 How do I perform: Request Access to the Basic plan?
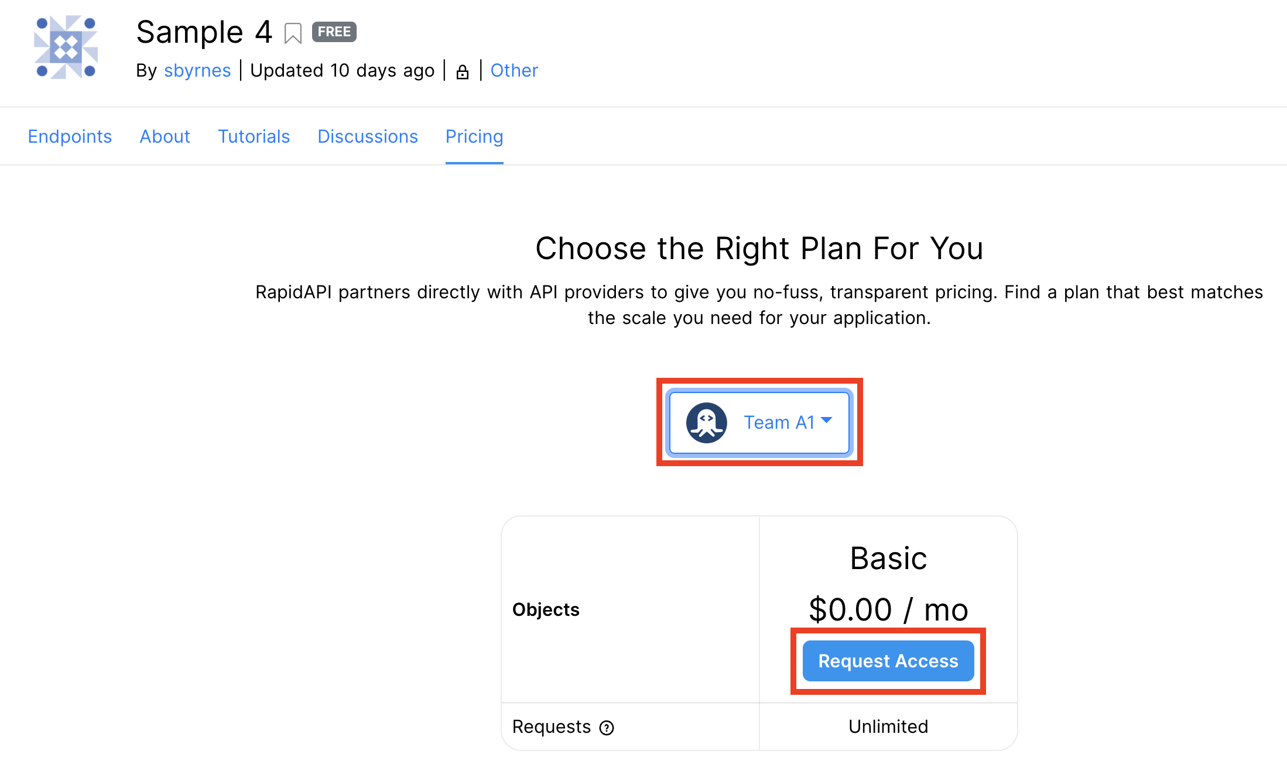(x=888, y=661)
